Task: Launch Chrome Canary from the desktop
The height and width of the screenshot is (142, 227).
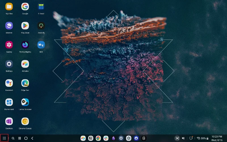Action: (25, 122)
